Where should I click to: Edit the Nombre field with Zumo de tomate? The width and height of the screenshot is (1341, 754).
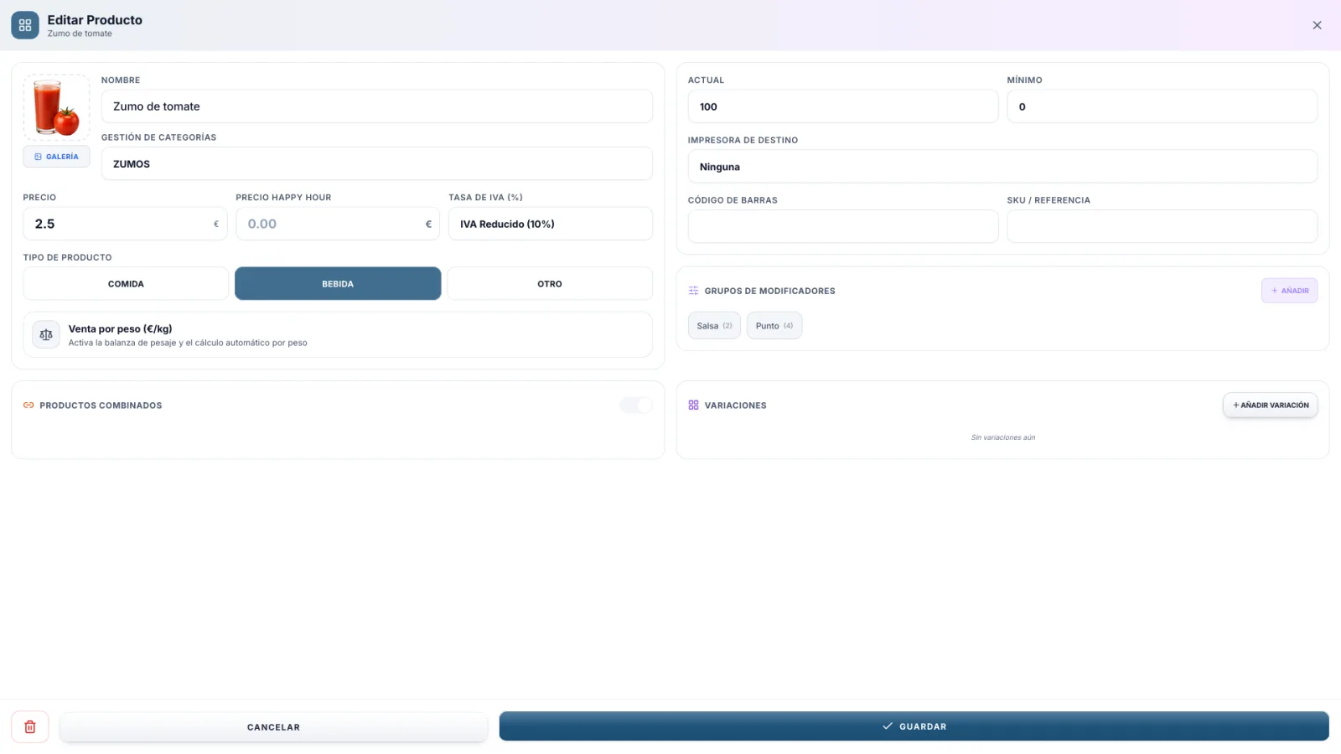tap(376, 106)
